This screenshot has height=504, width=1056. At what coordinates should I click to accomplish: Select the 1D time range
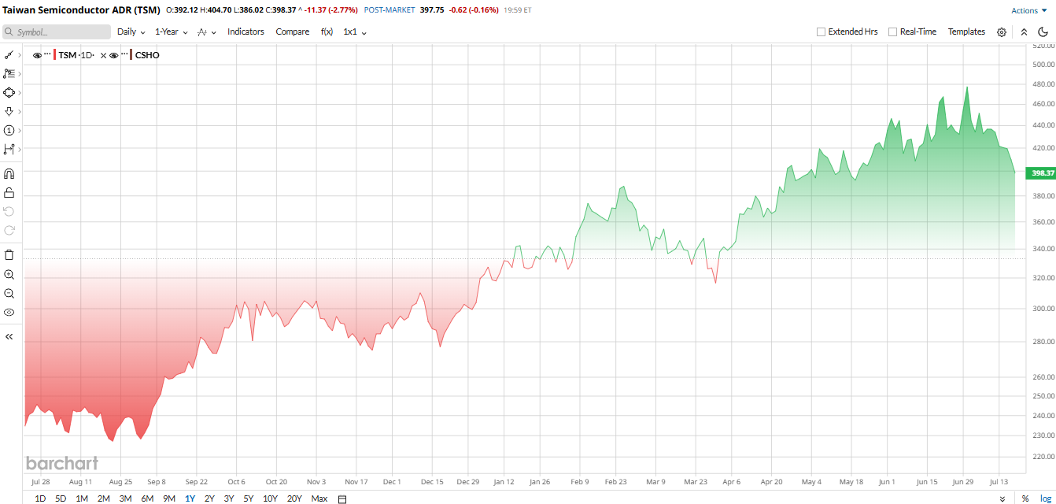pyautogui.click(x=40, y=498)
